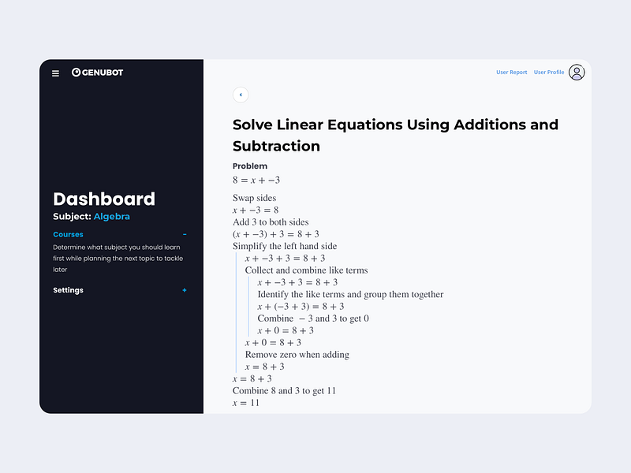Open the hamburger menu icon
The height and width of the screenshot is (473, 631).
click(x=55, y=73)
